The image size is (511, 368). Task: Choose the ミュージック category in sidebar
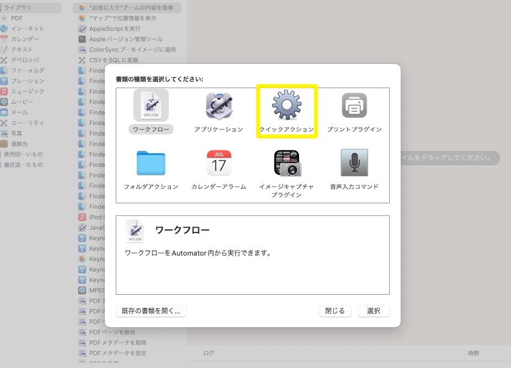click(28, 91)
